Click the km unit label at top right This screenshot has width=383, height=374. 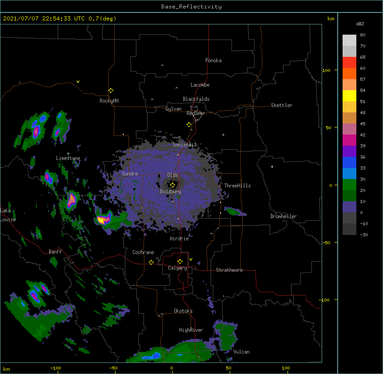click(x=331, y=19)
